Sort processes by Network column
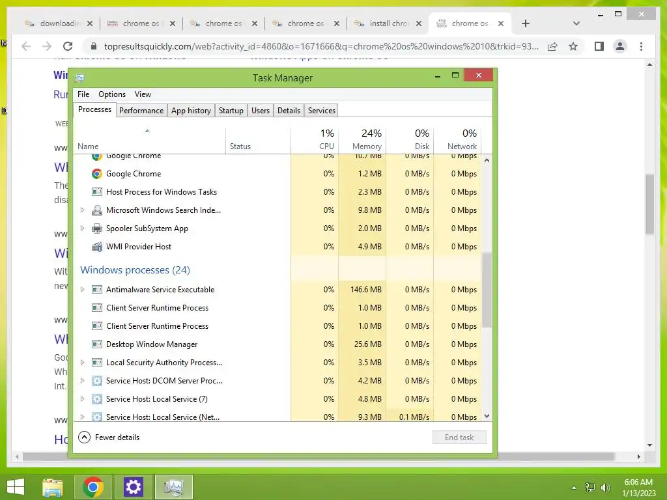667x500 pixels. click(x=457, y=139)
